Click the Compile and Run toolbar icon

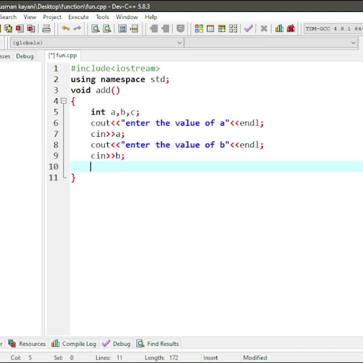(x=221, y=29)
